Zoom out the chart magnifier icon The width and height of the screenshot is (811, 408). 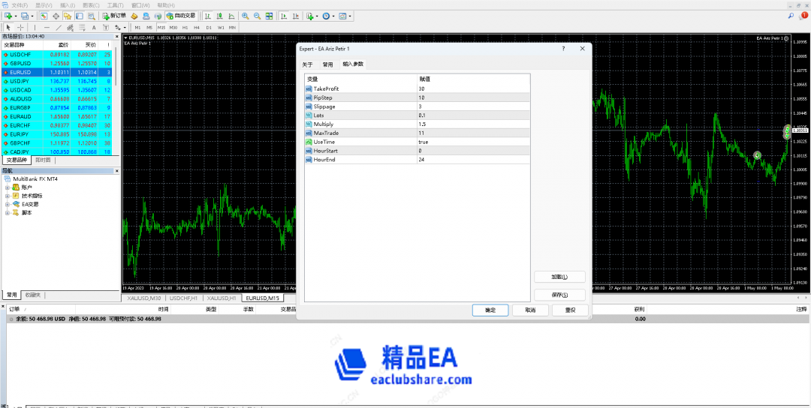257,16
